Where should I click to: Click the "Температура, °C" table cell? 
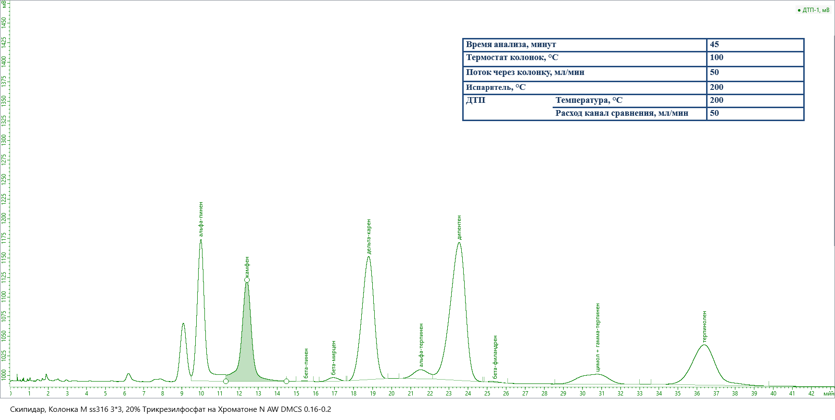630,100
